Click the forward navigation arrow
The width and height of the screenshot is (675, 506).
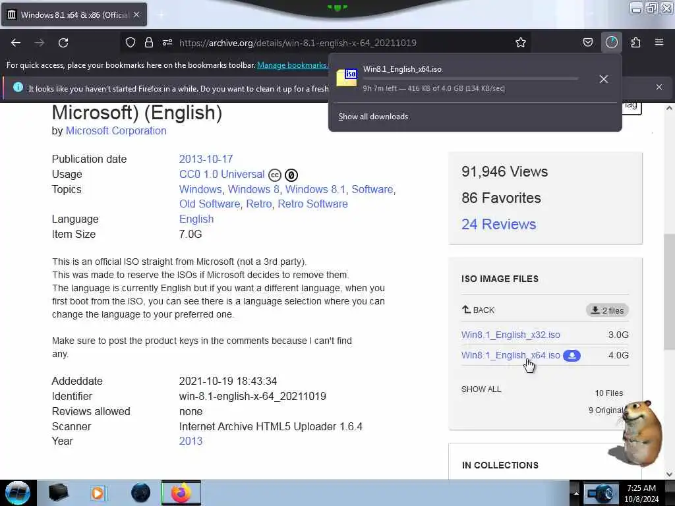(x=40, y=43)
